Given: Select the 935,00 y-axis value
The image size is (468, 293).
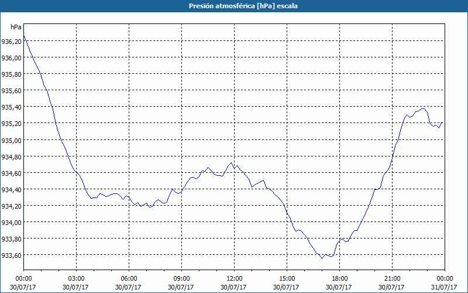Looking at the screenshot, I should (x=11, y=141).
